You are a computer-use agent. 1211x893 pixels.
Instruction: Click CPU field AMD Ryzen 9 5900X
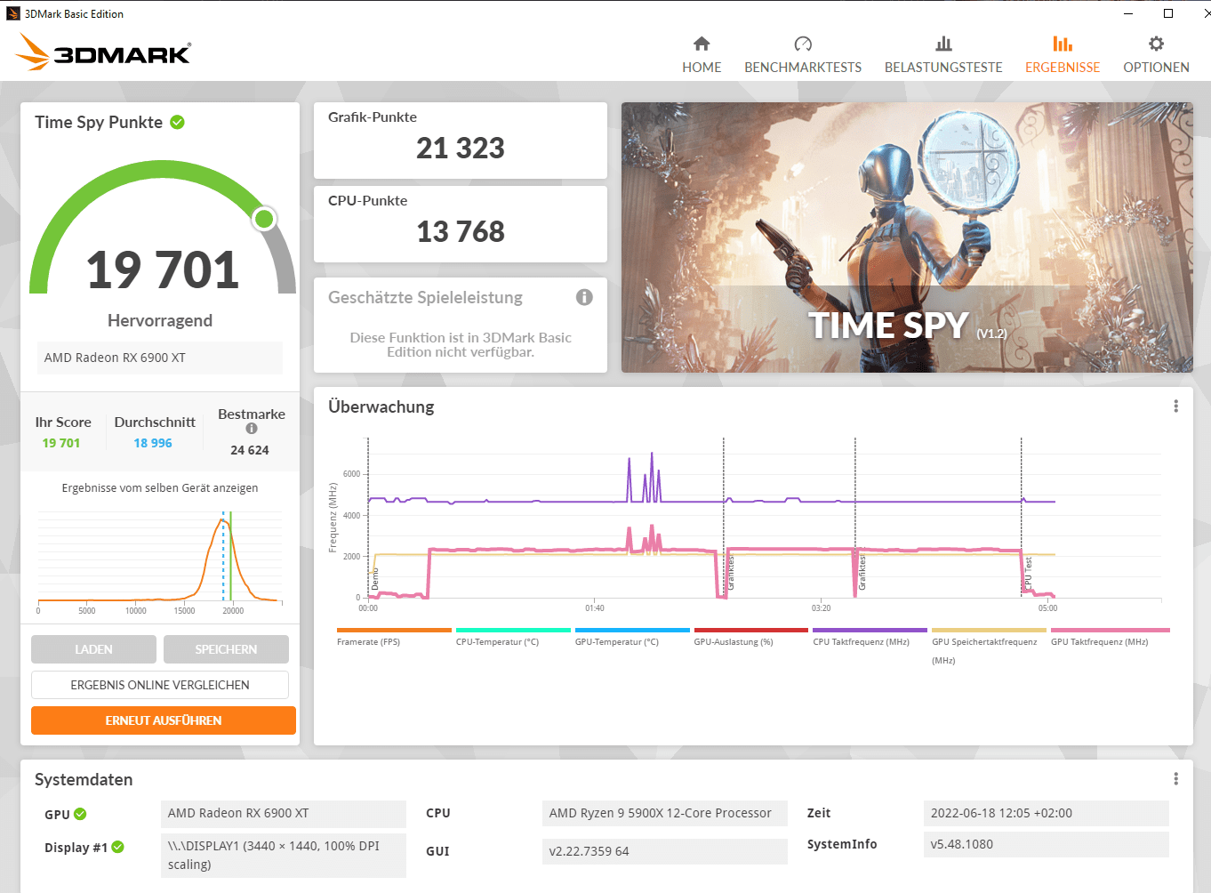coord(665,814)
